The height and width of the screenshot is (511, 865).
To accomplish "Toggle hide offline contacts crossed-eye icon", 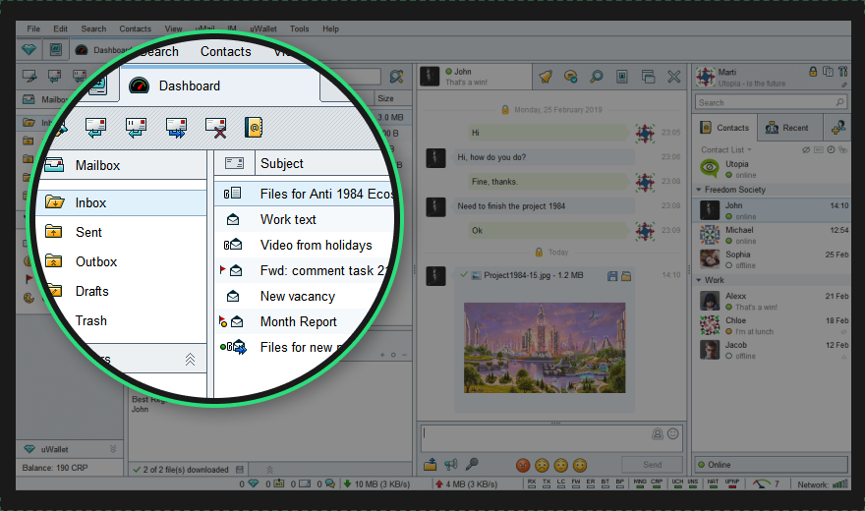I will (x=806, y=150).
